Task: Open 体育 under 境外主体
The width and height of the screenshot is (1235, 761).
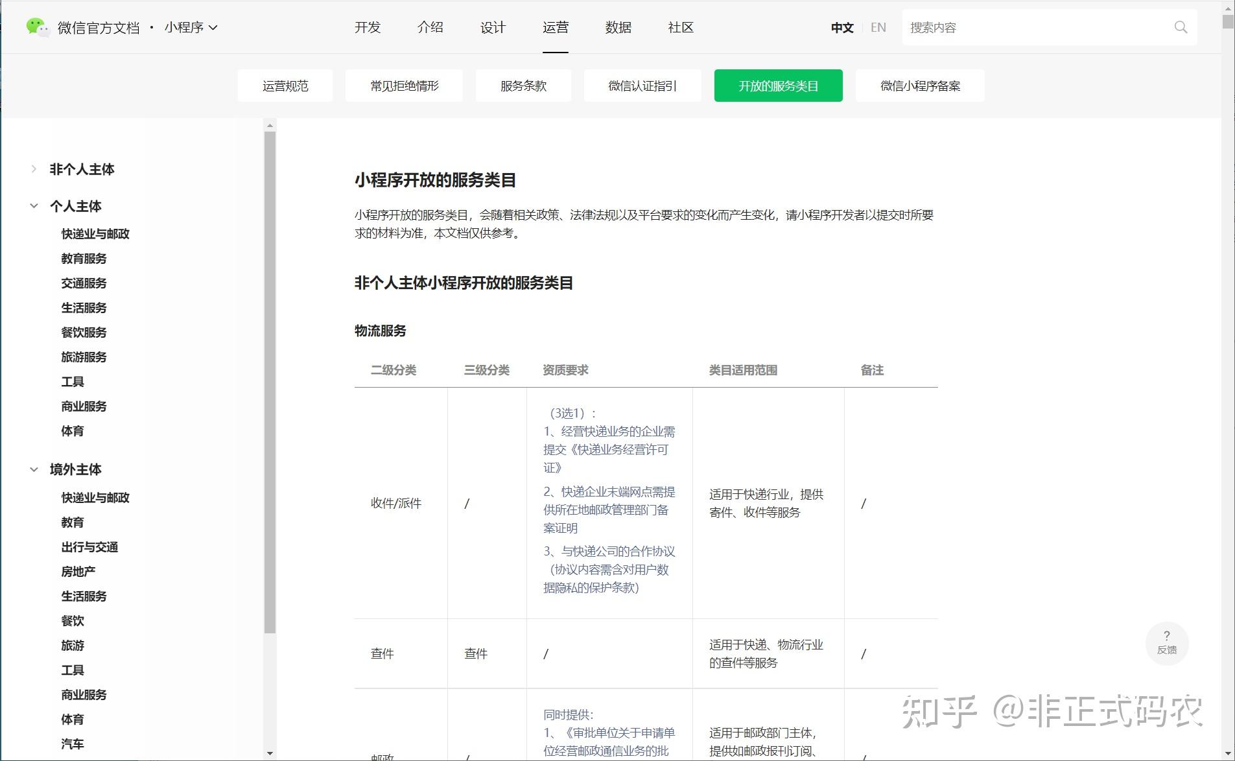Action: pyautogui.click(x=73, y=720)
